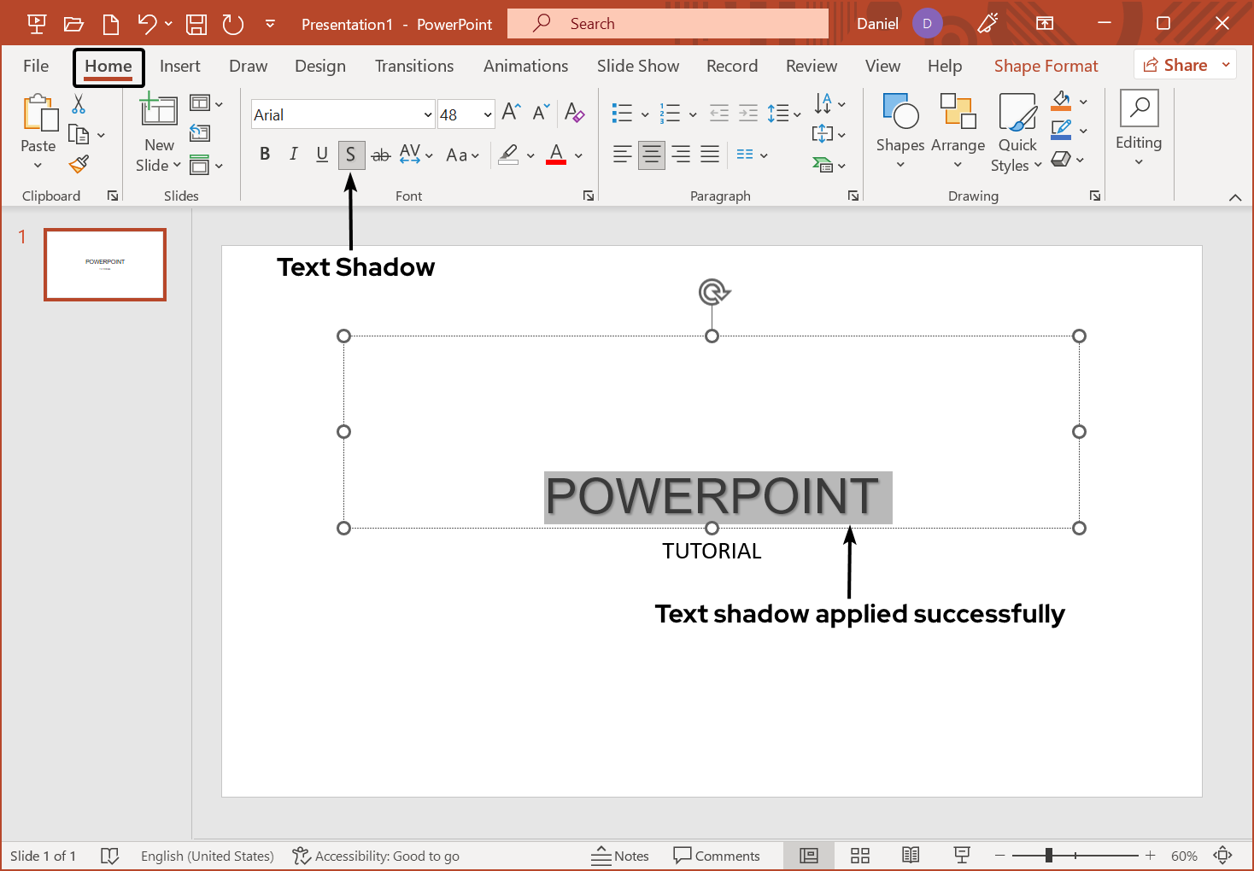Open the Animations ribbon tab
1254x871 pixels.
pos(525,66)
